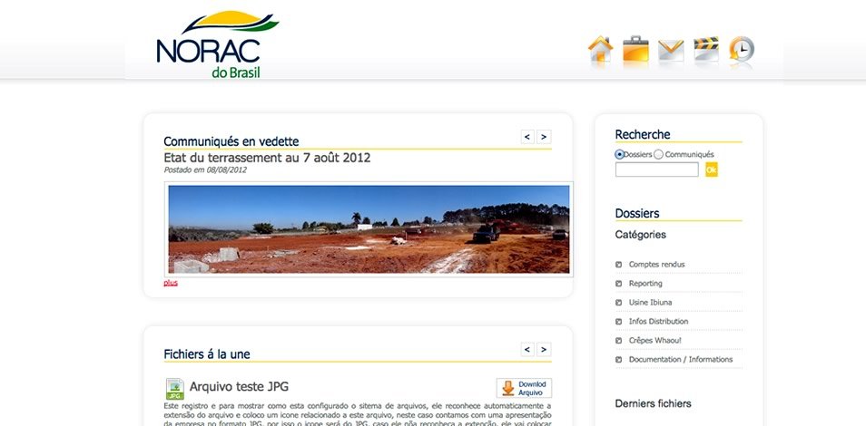Click bullet icon next to Infos Distribution
The height and width of the screenshot is (426, 866).
618,322
